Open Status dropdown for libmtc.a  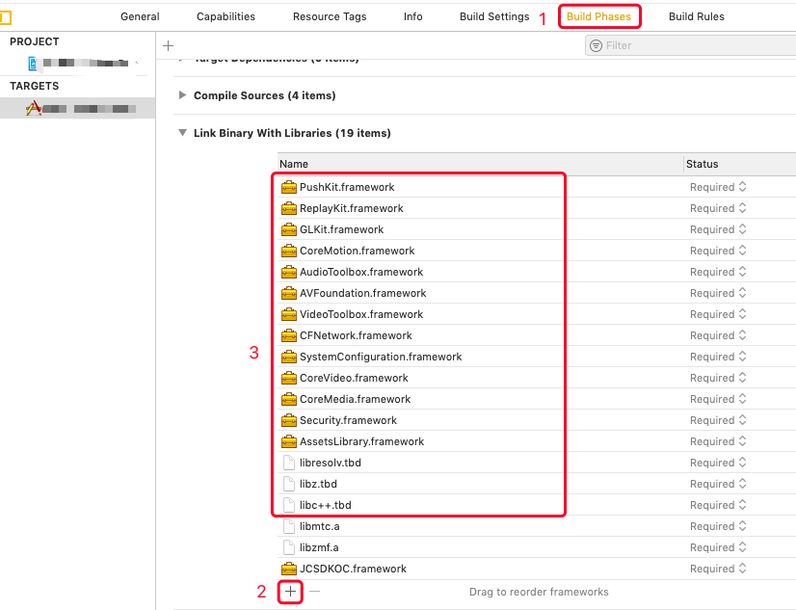coord(718,527)
